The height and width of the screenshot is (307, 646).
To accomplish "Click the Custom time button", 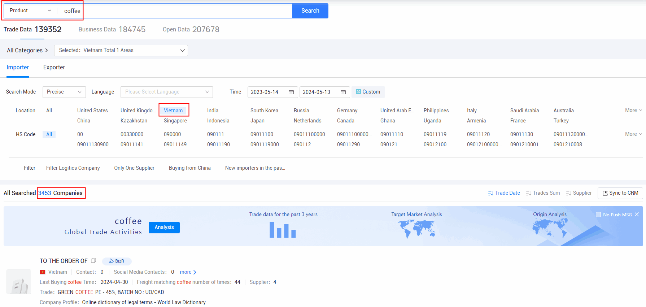I will click(368, 92).
